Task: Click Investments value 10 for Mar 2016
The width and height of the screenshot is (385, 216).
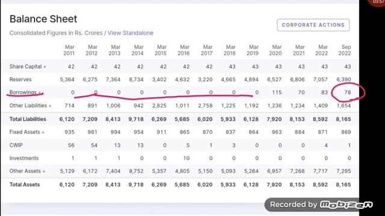Action: point(186,158)
